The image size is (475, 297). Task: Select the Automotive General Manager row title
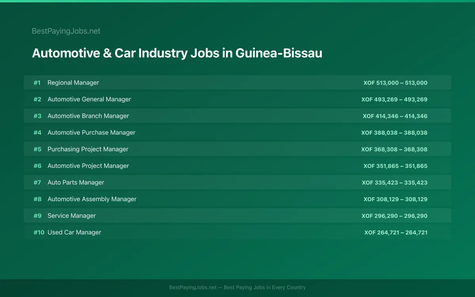(x=89, y=99)
